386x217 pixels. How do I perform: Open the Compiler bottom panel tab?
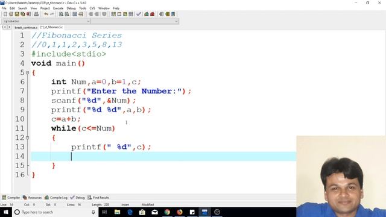(x=11, y=198)
